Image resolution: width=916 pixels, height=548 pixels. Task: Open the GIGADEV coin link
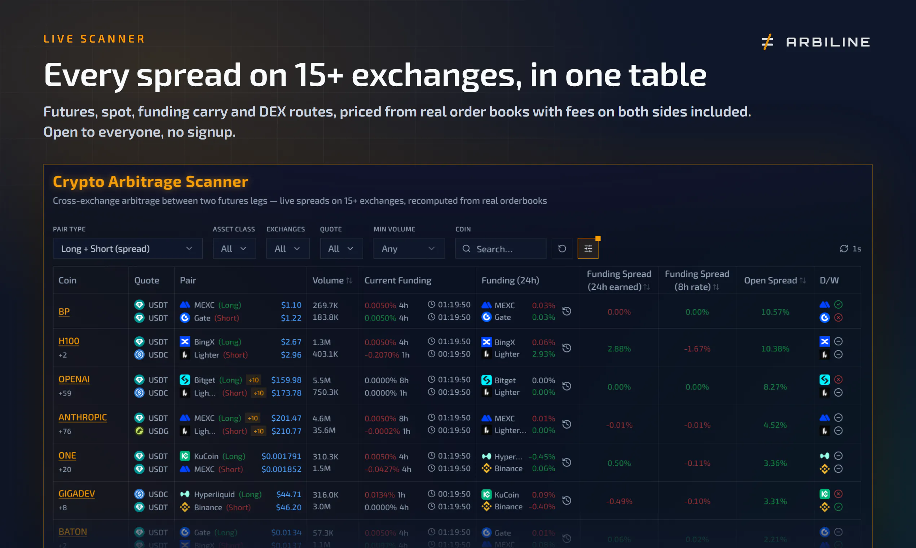76,493
